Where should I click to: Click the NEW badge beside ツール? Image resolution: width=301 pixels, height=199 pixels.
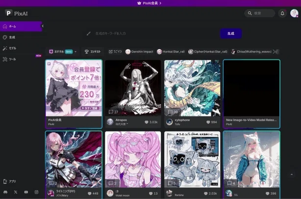39,56
